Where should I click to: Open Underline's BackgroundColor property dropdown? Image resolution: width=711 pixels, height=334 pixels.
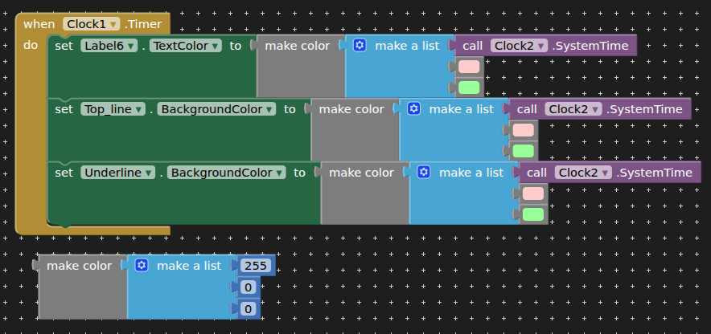point(227,173)
